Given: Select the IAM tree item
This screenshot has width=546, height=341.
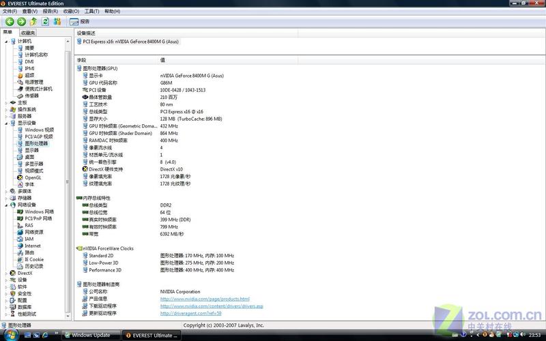Looking at the screenshot, I should (29, 239).
